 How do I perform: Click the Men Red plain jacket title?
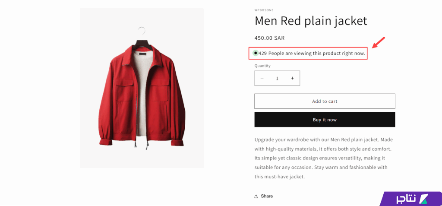pyautogui.click(x=310, y=21)
